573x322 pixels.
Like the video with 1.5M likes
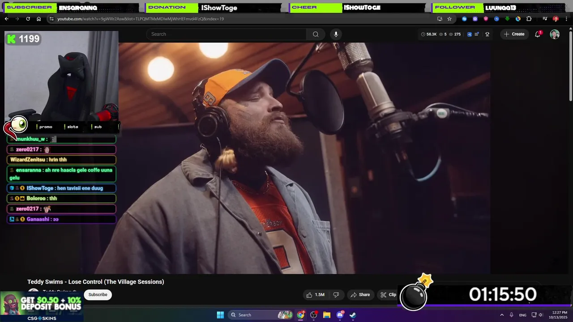click(x=315, y=295)
